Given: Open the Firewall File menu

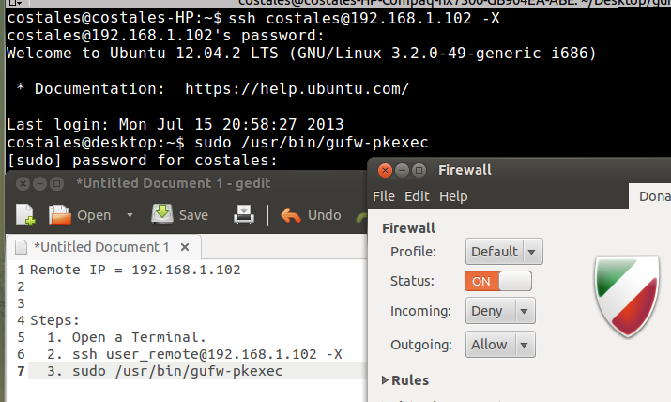Looking at the screenshot, I should pos(384,196).
